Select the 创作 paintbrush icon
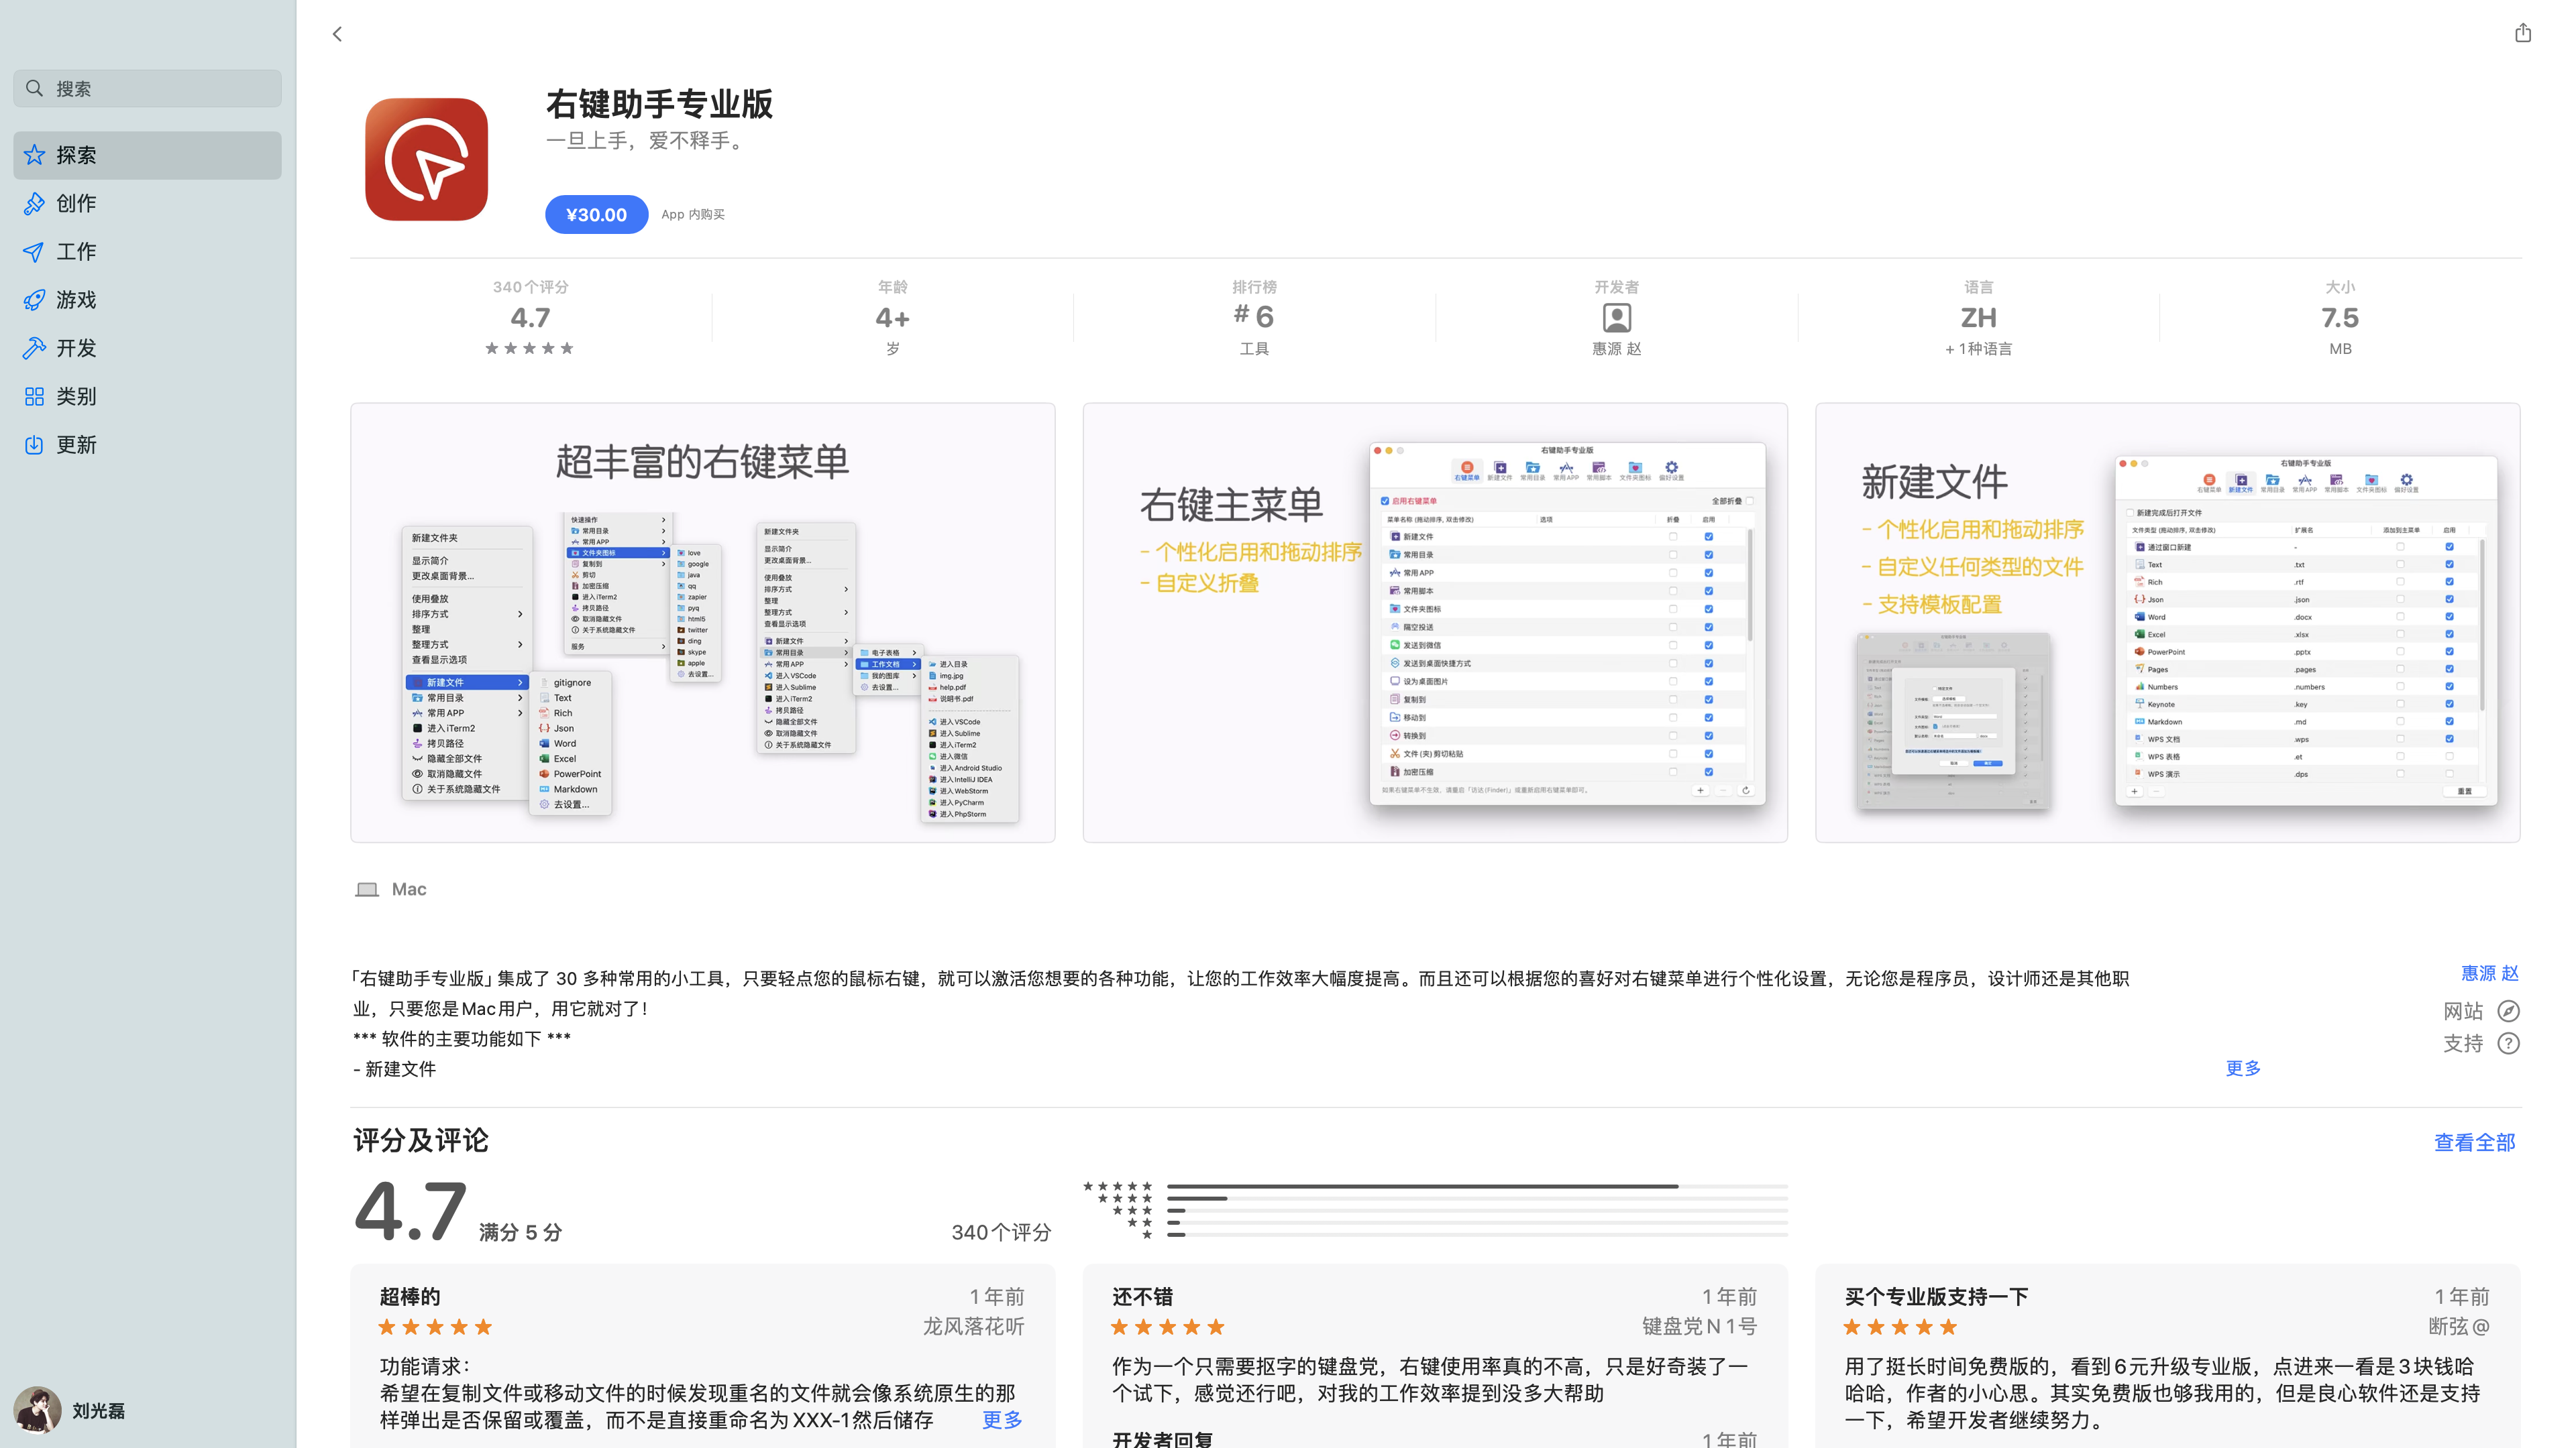Screen dimensions: 2576x1448 click(34, 203)
